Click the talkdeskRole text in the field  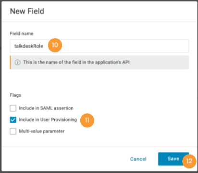pos(29,46)
